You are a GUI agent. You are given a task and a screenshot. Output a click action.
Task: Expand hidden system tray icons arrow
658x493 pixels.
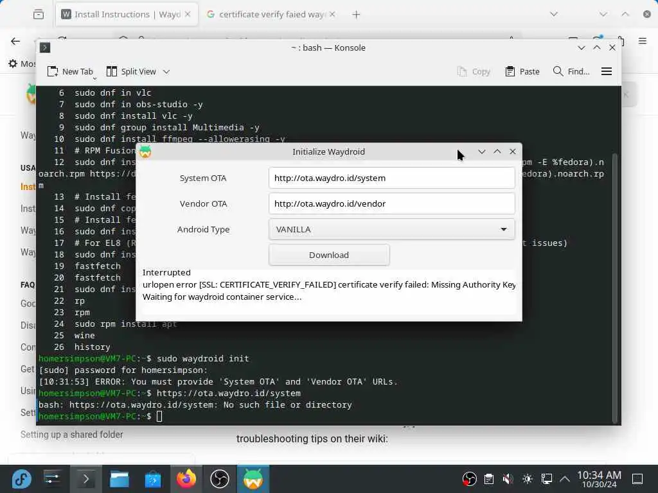coord(565,479)
